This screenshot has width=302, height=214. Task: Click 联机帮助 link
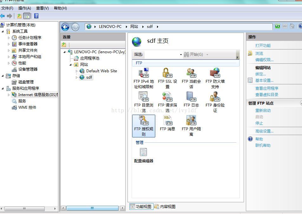[263, 146]
